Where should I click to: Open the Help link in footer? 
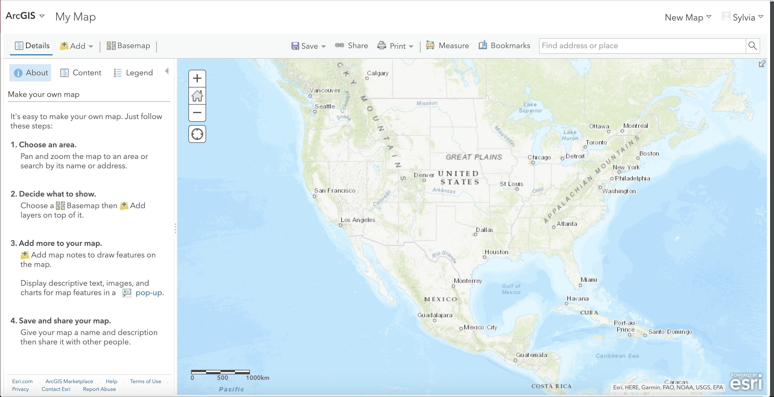[111, 381]
